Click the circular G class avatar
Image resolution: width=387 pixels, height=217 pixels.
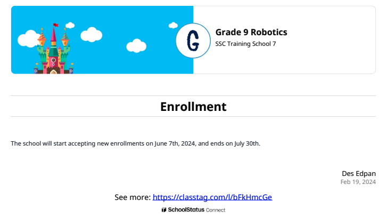(x=193, y=41)
